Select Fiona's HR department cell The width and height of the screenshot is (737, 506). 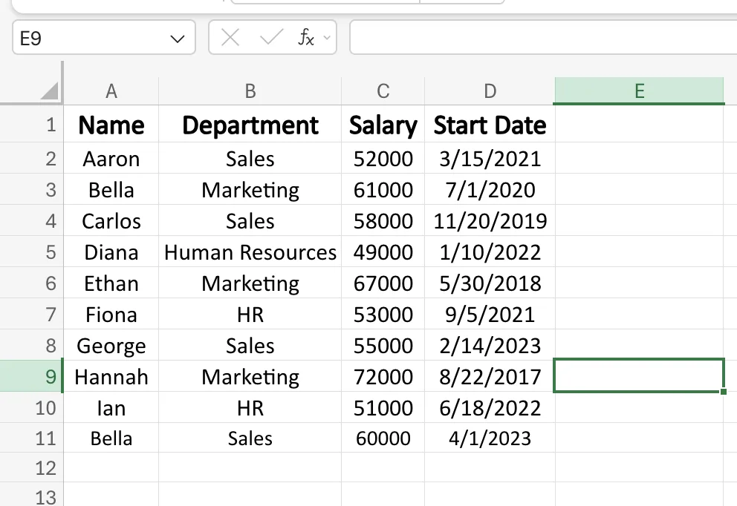250,314
